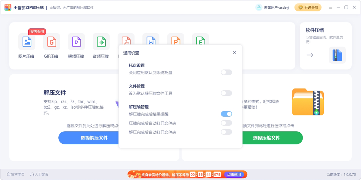Screen dimensions: 361x180
Task: Disable 解压缩完成后结果提醒 switch
Action: 227,114
